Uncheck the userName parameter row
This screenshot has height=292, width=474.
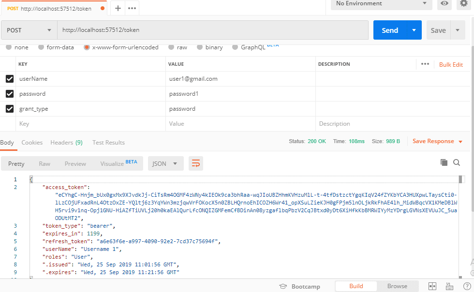(x=9, y=78)
